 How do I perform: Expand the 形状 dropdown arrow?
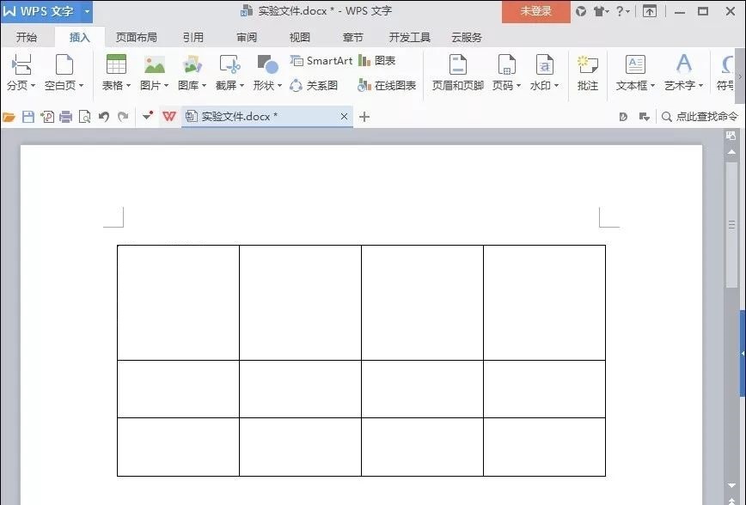pos(280,86)
